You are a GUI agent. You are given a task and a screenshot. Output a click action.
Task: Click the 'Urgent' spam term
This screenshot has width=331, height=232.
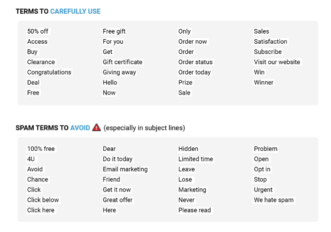coord(264,190)
